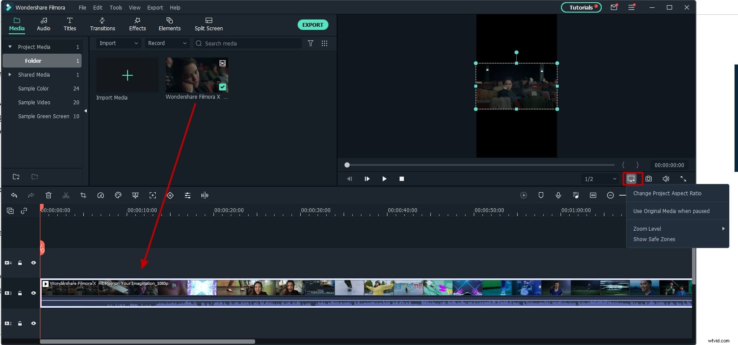This screenshot has height=345, width=738.
Task: Open the messages envelope icon
Action: tap(614, 7)
